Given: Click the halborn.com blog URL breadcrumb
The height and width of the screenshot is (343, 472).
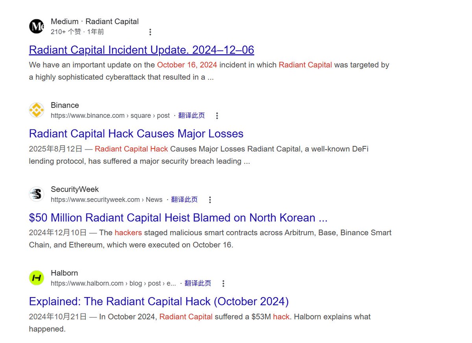Looking at the screenshot, I should pyautogui.click(x=113, y=283).
